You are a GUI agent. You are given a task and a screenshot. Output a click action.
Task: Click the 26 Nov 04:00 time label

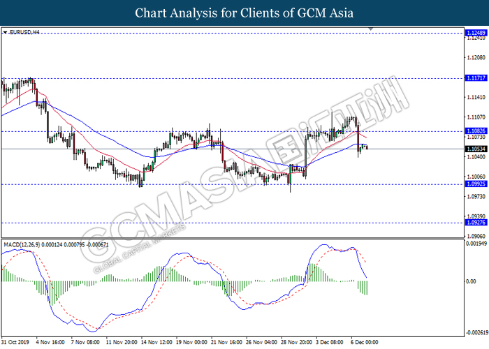261,342
